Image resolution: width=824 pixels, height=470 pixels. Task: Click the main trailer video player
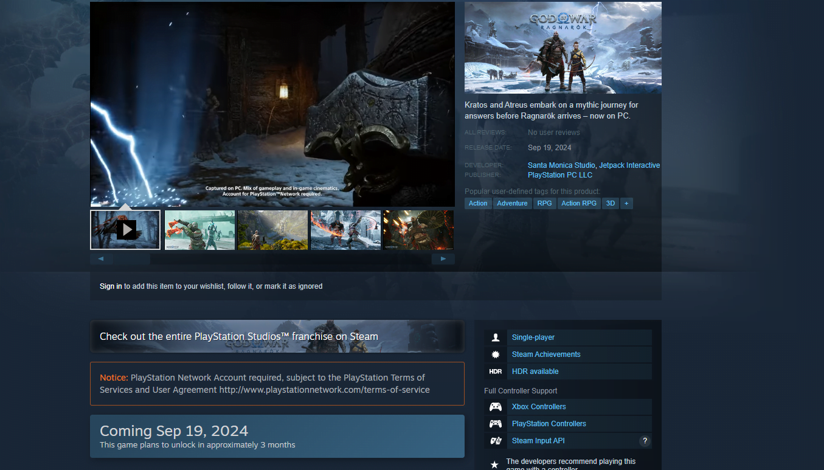click(272, 104)
